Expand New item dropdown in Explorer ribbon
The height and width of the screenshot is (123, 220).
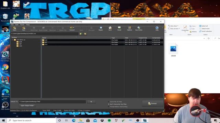click(x=178, y=26)
